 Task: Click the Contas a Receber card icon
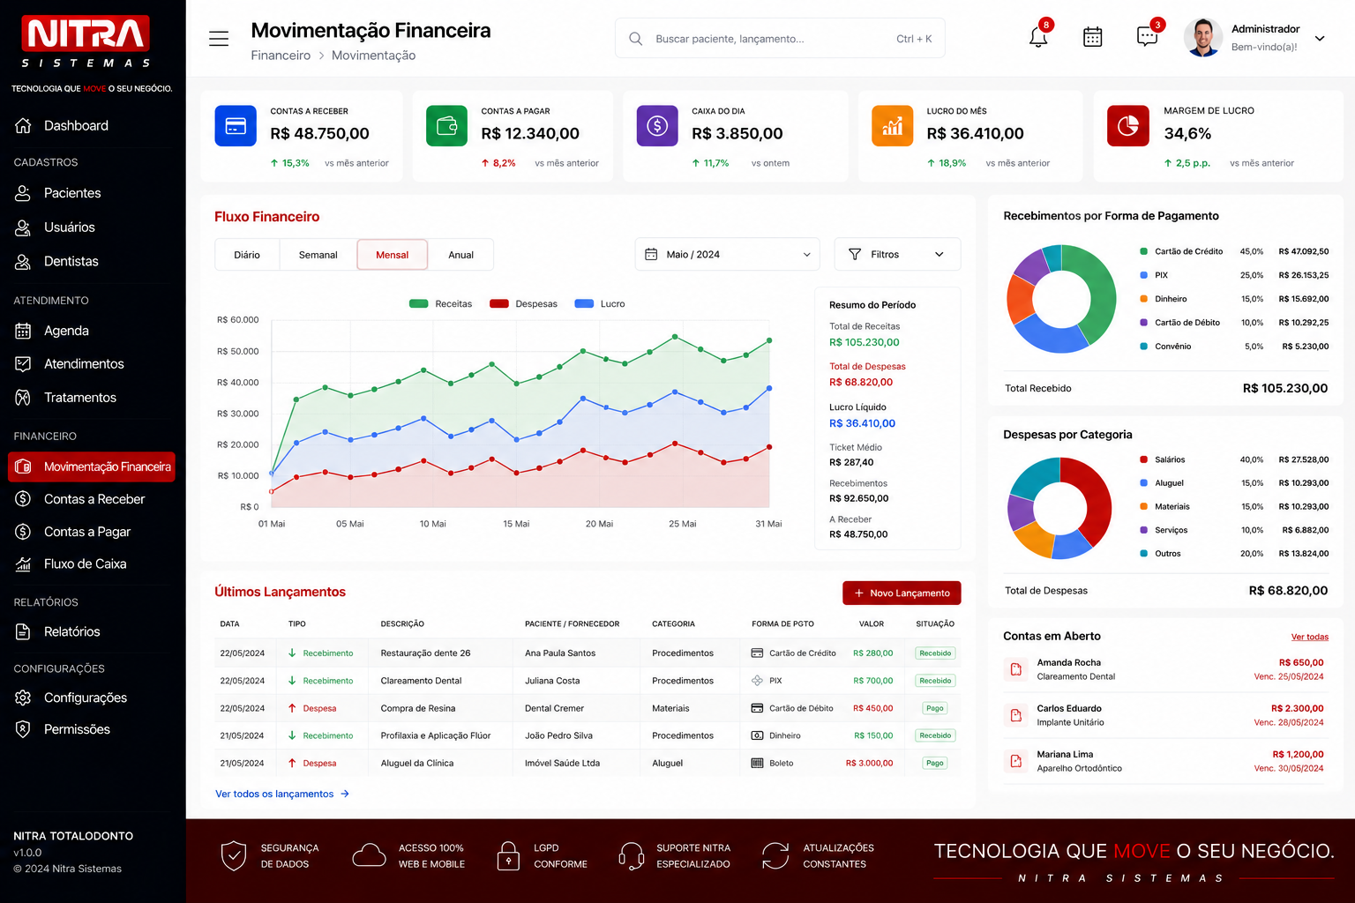click(236, 126)
